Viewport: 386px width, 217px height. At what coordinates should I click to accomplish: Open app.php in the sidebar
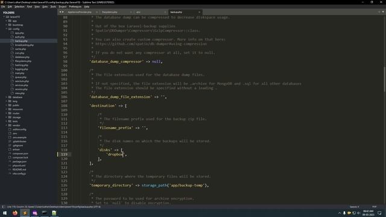pyautogui.click(x=19, y=33)
